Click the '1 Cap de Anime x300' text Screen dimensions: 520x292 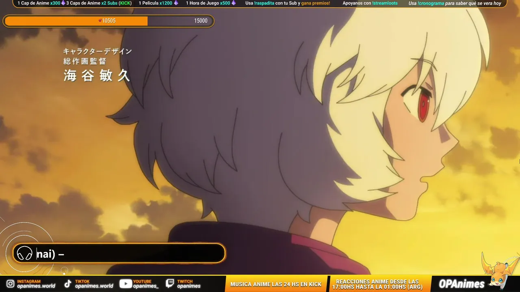pos(39,3)
